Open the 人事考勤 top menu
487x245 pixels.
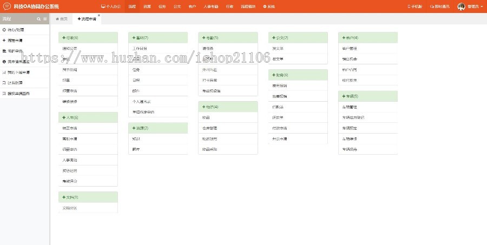(211, 6)
